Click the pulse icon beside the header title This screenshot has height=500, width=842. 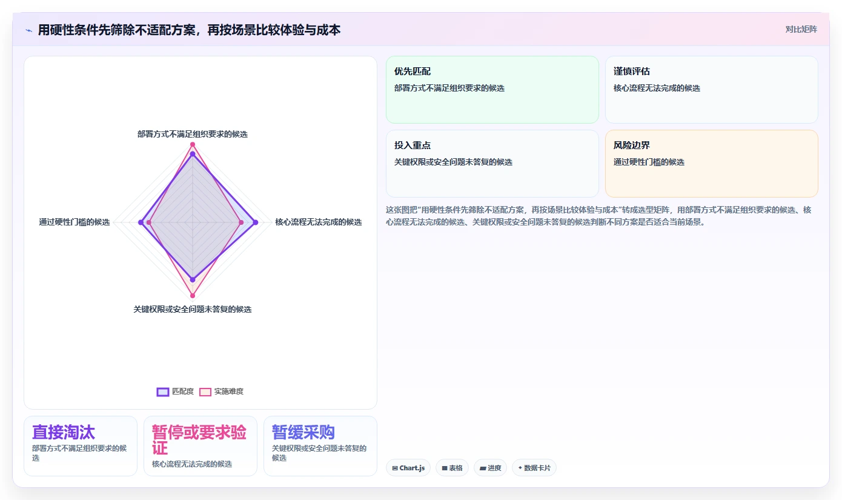(x=28, y=30)
